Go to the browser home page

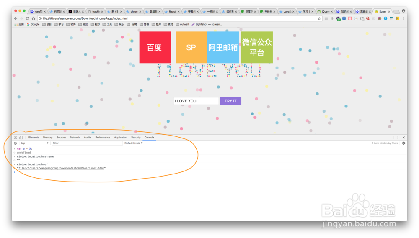34,18
